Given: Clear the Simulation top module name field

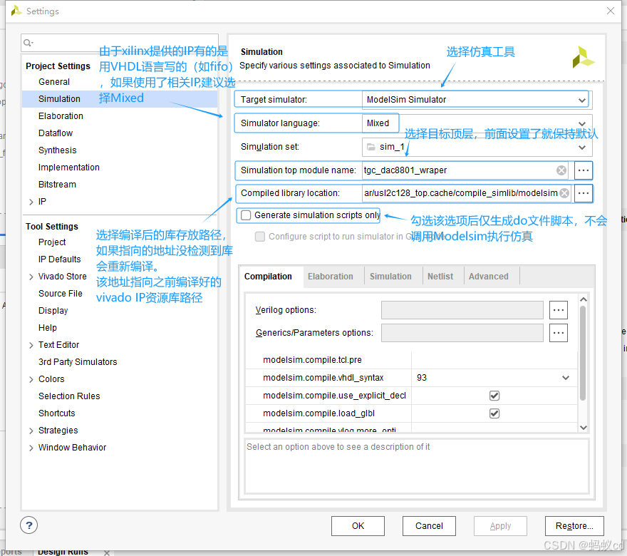Looking at the screenshot, I should [561, 170].
